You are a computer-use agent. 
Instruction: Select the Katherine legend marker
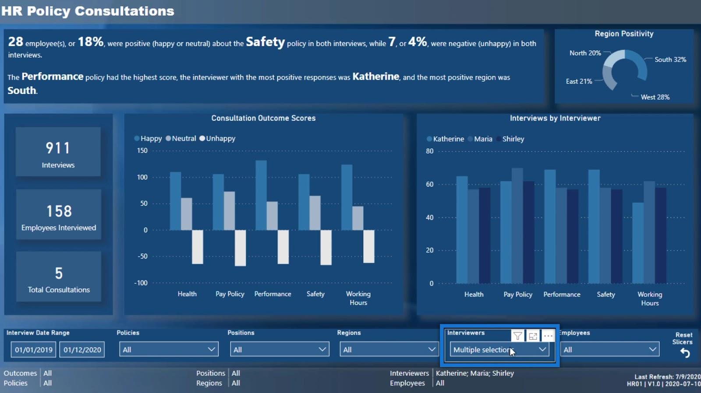429,139
